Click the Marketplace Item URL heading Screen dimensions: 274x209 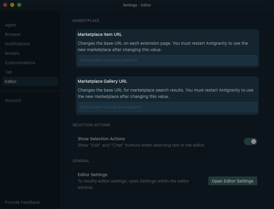pos(100,34)
